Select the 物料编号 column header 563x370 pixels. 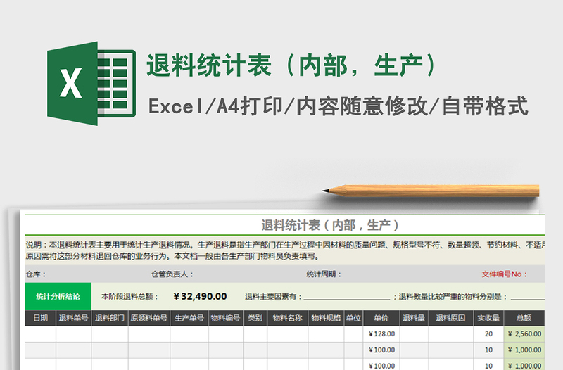(226, 318)
